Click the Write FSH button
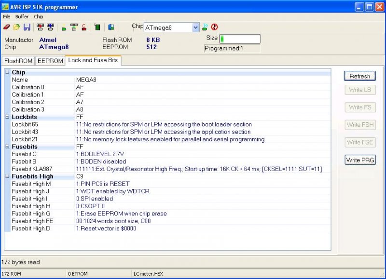Image resolution: width=386 pixels, height=279 pixels. pos(360,125)
